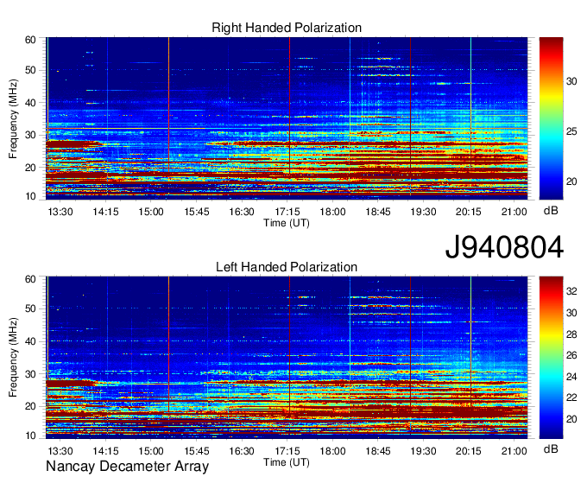Click the dB unit label under the Left Handed color bar

[551, 449]
